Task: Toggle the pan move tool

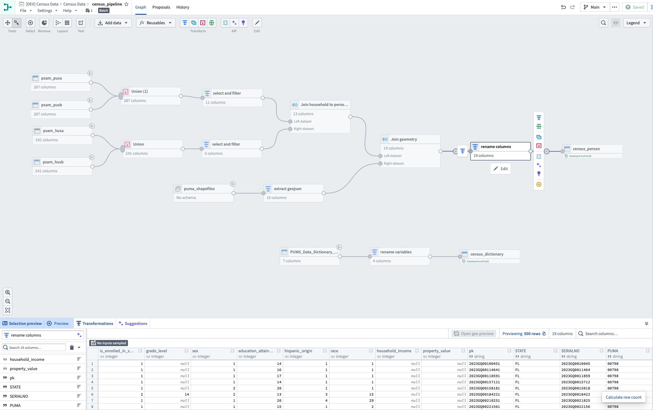Action: (8, 23)
